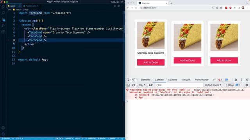The image size is (250, 140).
Task: Click the share icon in address bar
Action: pyautogui.click(x=217, y=8)
